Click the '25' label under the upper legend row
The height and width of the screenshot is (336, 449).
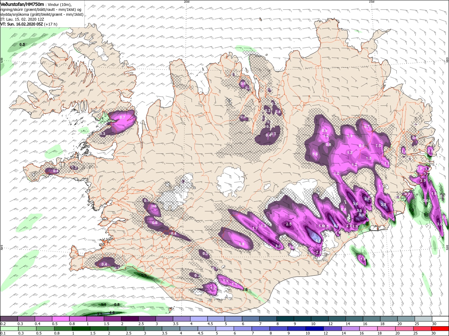click(417, 324)
